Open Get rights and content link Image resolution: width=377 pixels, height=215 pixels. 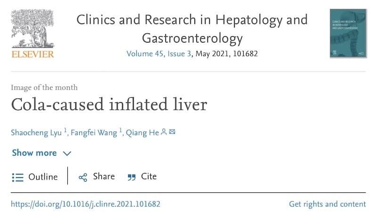(x=328, y=204)
